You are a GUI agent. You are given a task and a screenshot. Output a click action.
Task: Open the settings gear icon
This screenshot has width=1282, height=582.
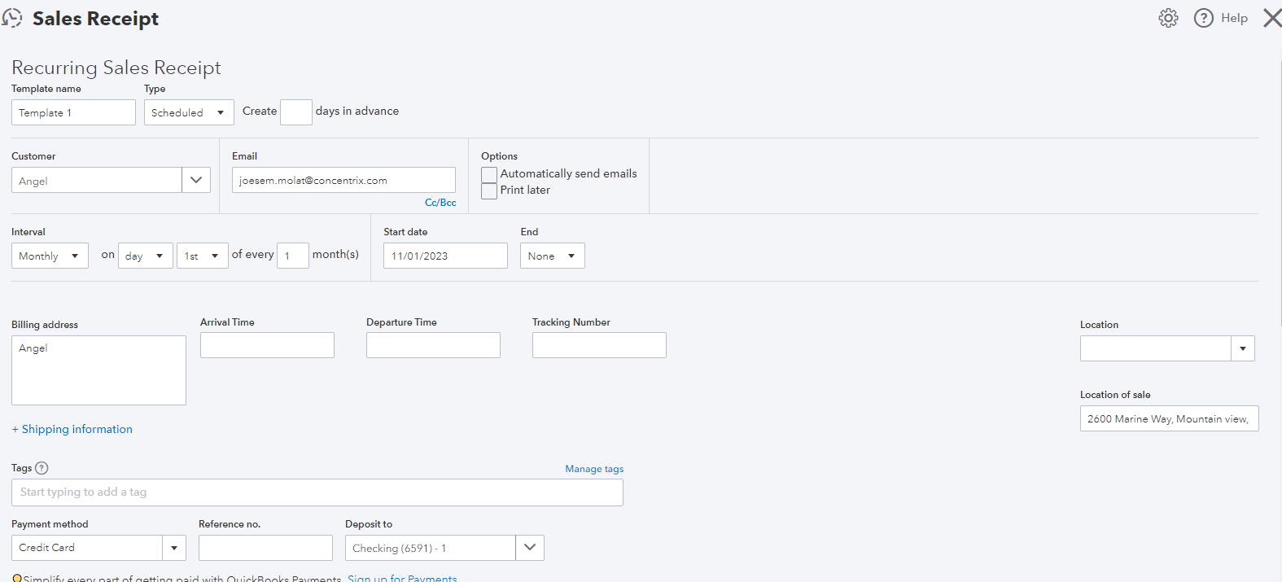tap(1168, 18)
